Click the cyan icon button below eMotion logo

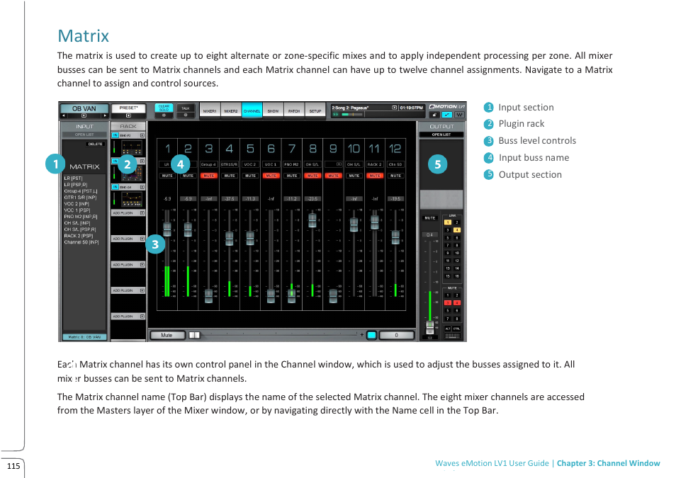point(447,115)
